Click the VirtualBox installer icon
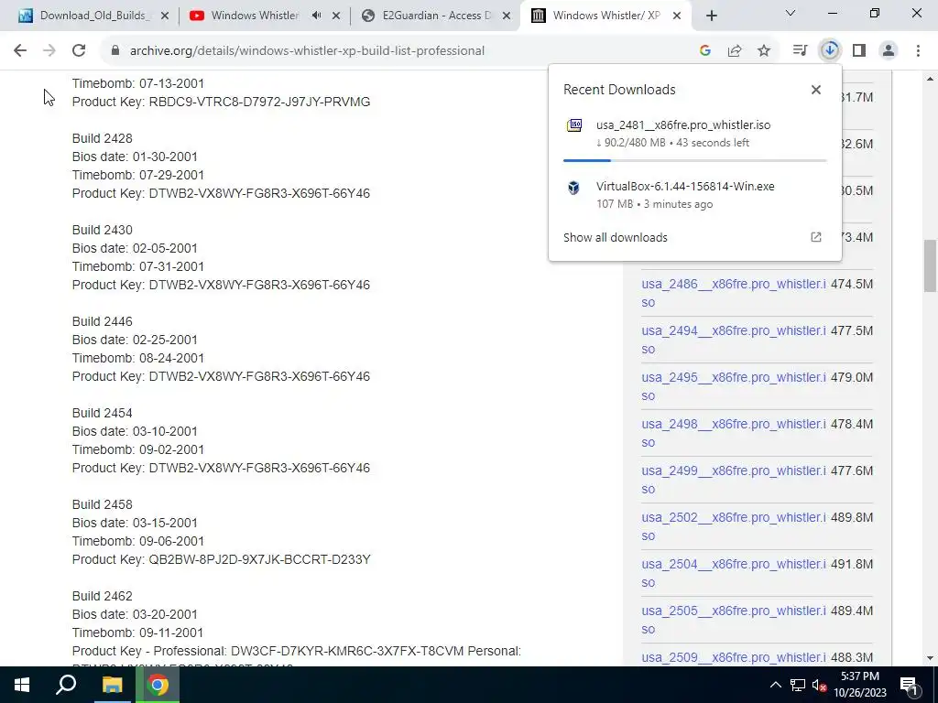Image resolution: width=938 pixels, height=703 pixels. 573,188
